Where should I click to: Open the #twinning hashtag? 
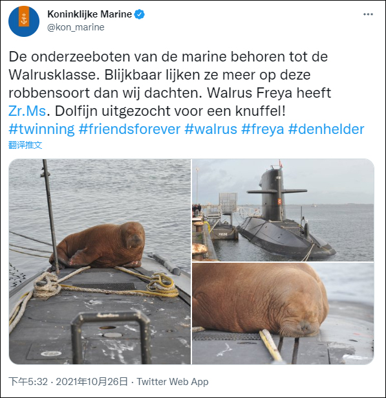click(x=41, y=129)
